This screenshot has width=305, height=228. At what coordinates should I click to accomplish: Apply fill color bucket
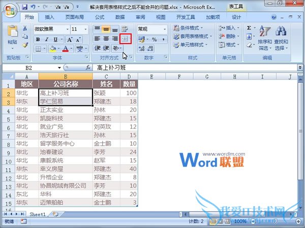pos(52,49)
